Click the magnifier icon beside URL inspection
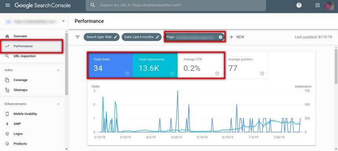 (x=7, y=56)
